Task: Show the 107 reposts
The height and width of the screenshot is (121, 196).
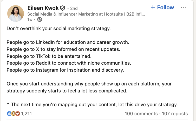Action: click(175, 114)
